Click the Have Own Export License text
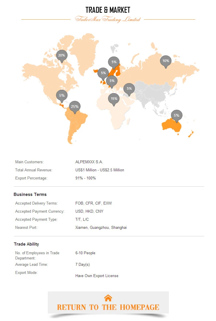Screen dimensions: 216x321 pos(97,276)
